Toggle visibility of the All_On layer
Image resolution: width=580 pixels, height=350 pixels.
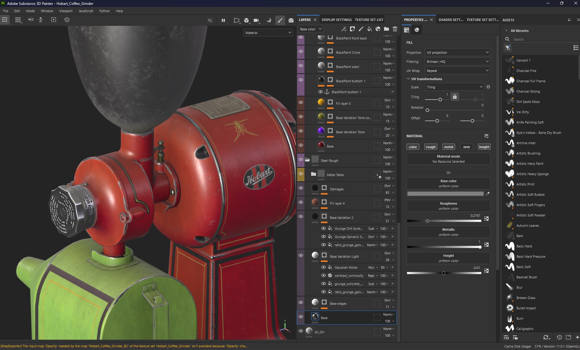(301, 331)
